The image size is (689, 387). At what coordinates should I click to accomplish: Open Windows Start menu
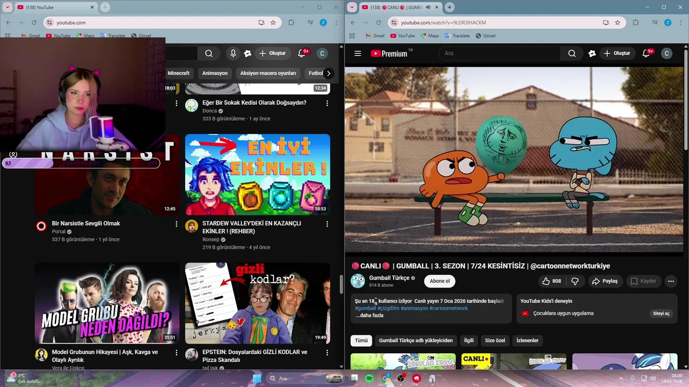(x=257, y=378)
